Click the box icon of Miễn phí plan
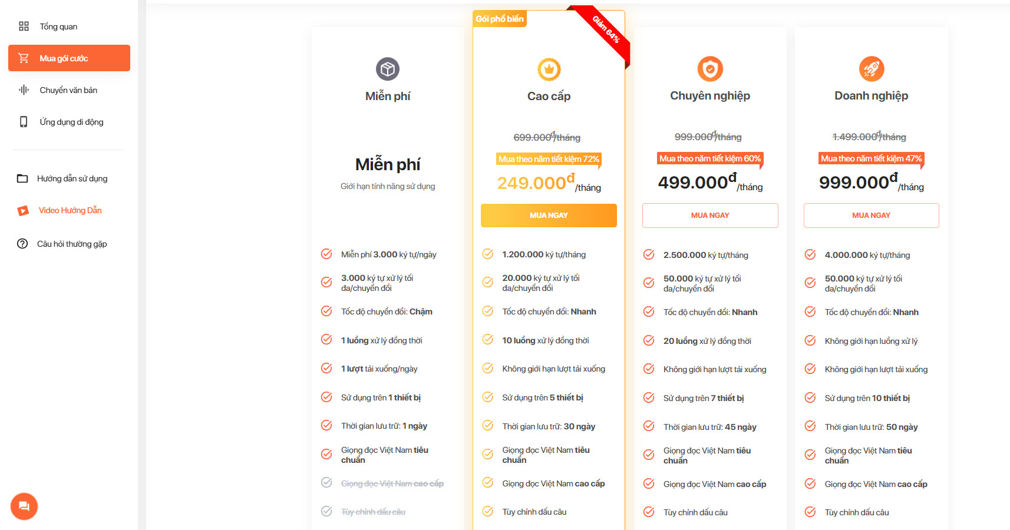This screenshot has height=530, width=1010. 388,69
